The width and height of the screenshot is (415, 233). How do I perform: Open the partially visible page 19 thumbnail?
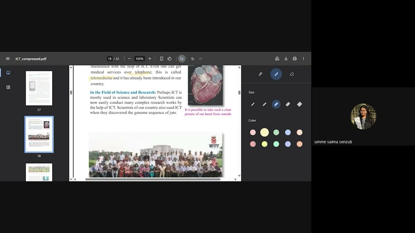[39, 172]
